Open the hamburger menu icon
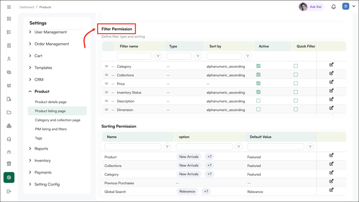 (9, 7)
